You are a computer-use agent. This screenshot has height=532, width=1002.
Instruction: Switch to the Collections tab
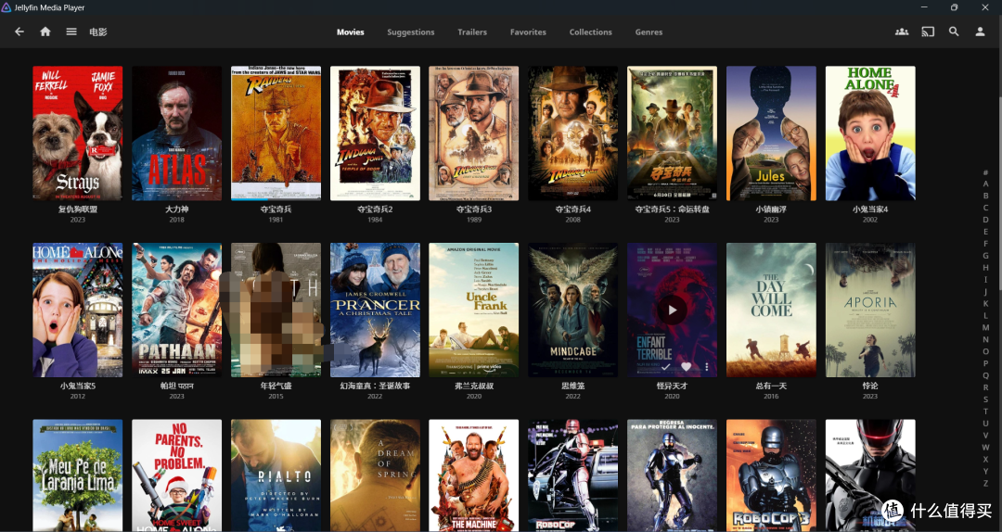click(590, 32)
